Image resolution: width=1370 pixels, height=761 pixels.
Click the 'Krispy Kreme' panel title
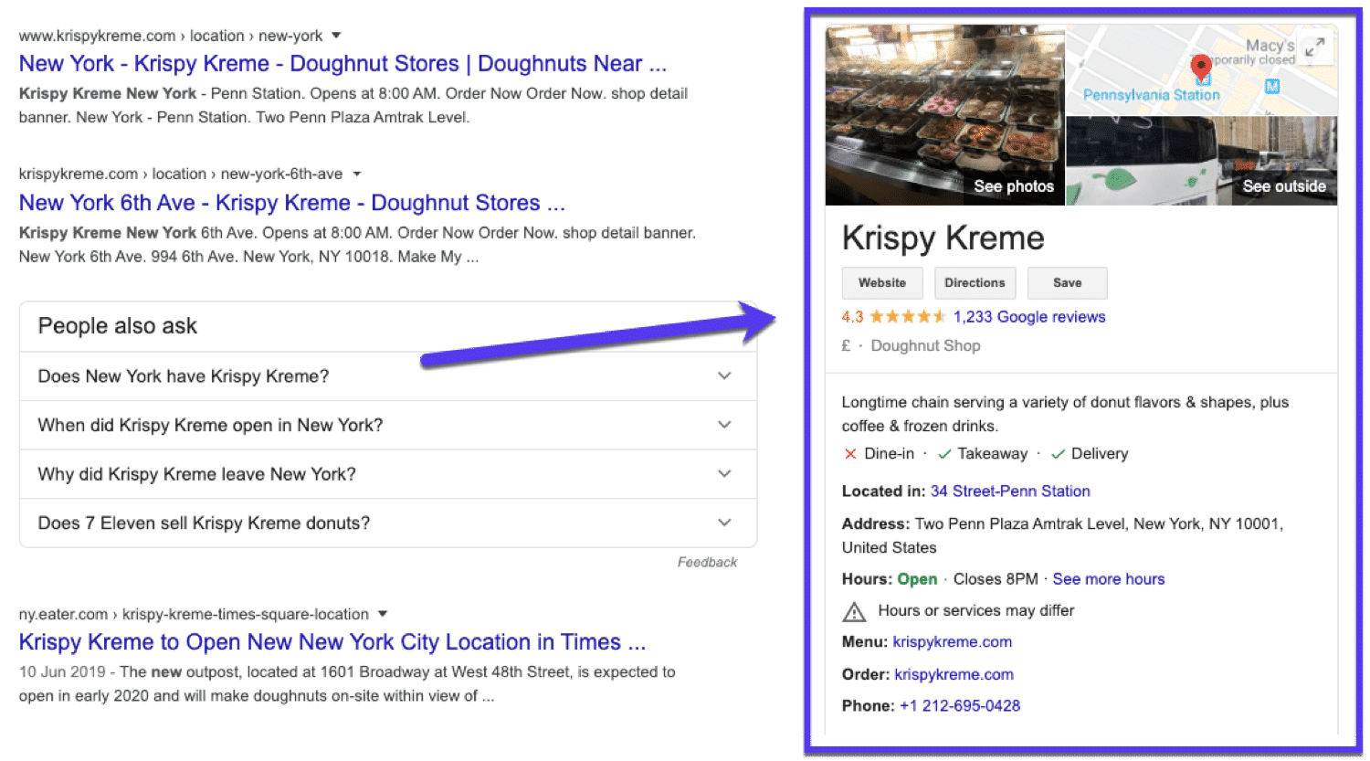point(943,238)
